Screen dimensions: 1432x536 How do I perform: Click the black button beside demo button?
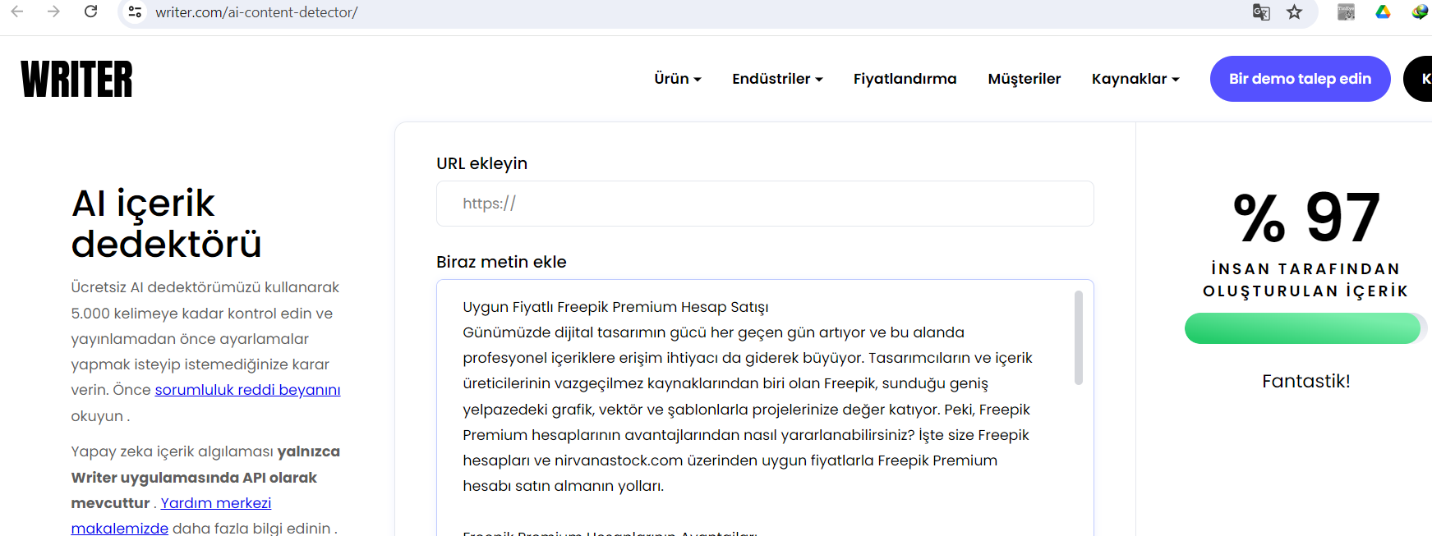1419,79
